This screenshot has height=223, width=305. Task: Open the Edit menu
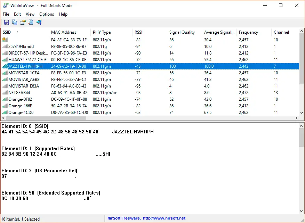(17, 14)
